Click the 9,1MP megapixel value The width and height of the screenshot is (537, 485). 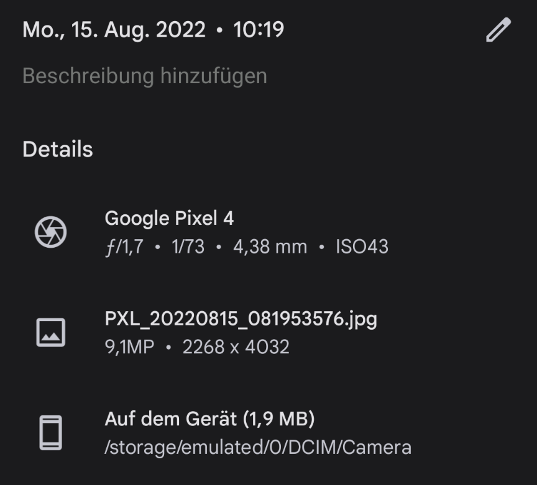[x=129, y=347]
